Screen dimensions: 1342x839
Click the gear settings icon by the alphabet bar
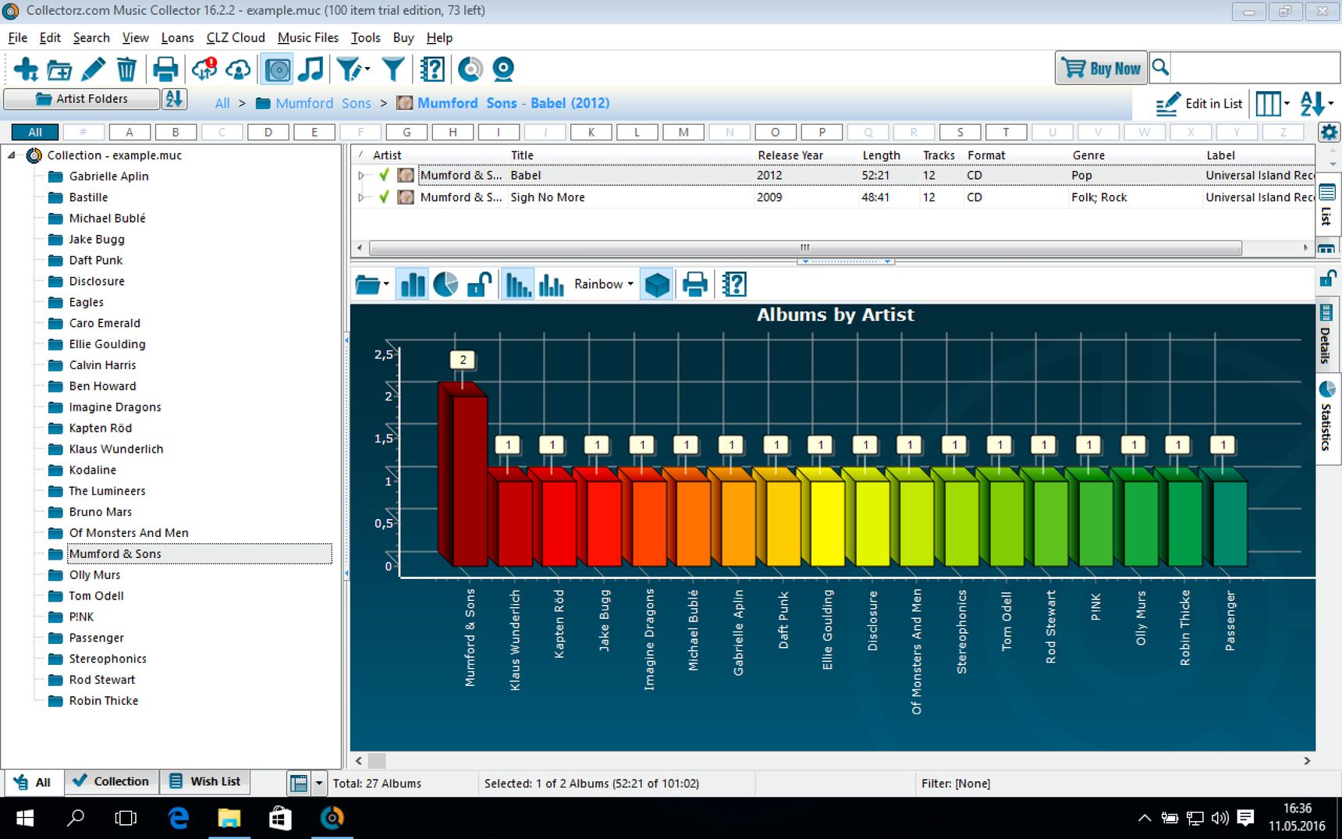tap(1329, 132)
